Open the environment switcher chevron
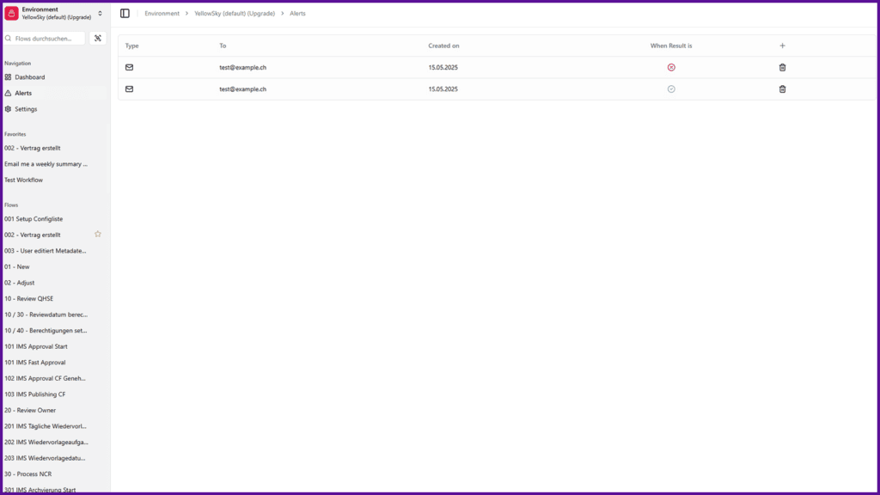The width and height of the screenshot is (880, 495). 100,14
